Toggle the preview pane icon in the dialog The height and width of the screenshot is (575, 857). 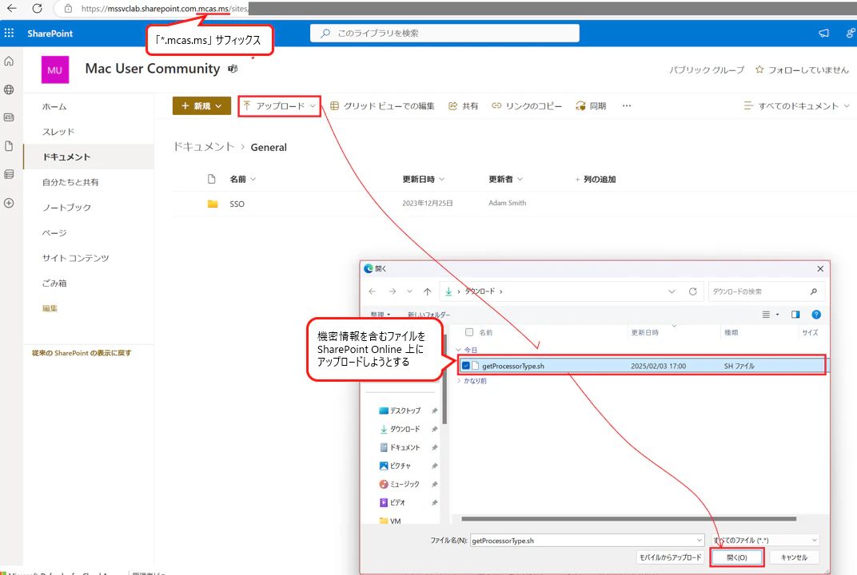click(795, 315)
